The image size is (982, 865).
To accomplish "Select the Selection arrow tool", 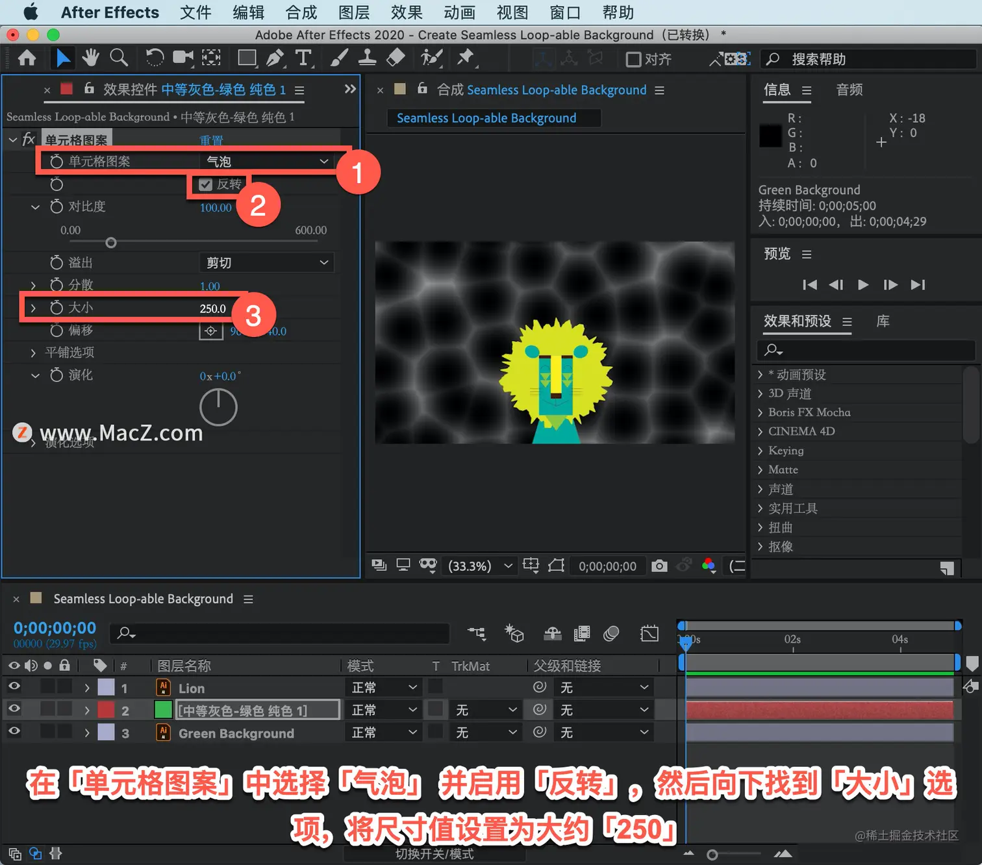I will click(x=63, y=58).
